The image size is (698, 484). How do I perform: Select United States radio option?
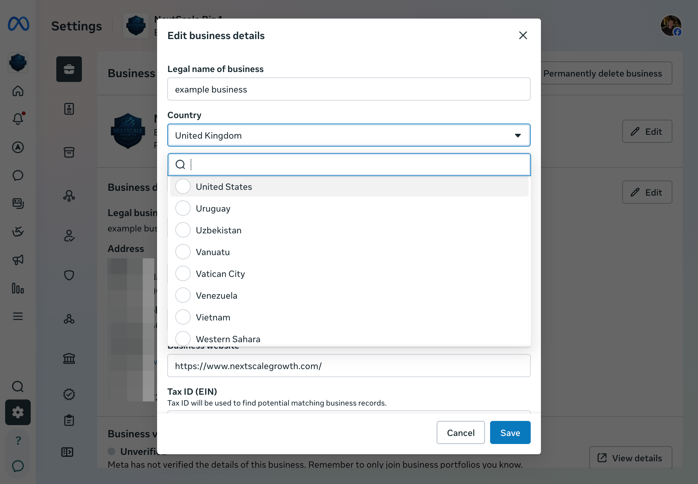(x=183, y=187)
